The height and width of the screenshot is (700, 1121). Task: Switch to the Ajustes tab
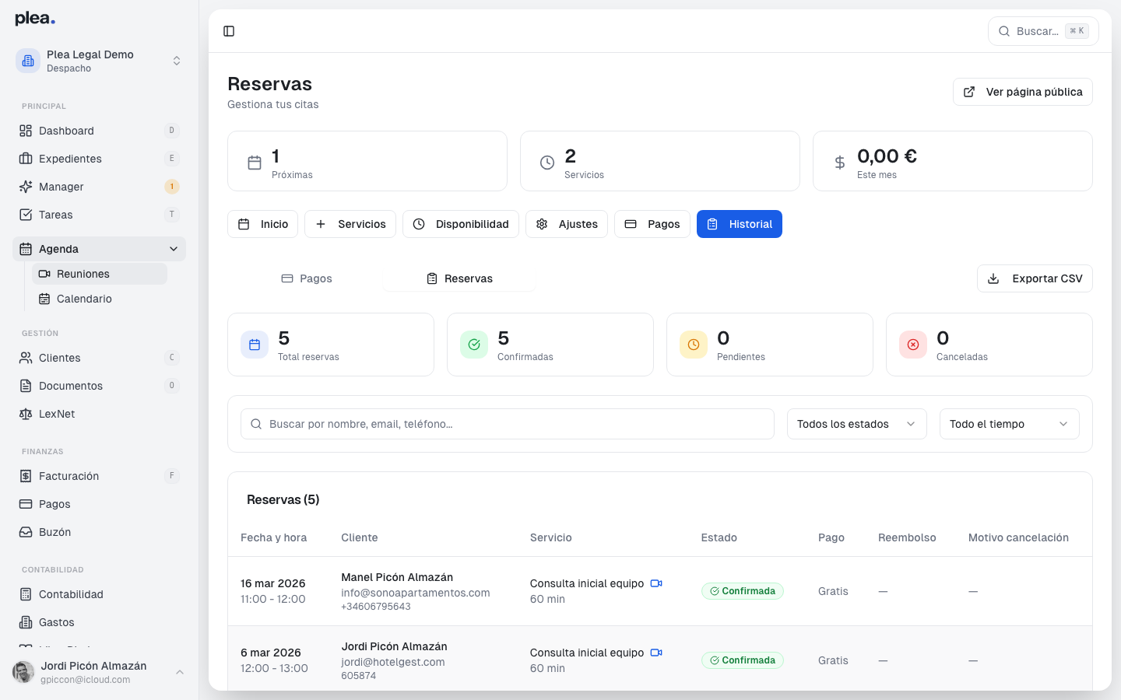(567, 224)
